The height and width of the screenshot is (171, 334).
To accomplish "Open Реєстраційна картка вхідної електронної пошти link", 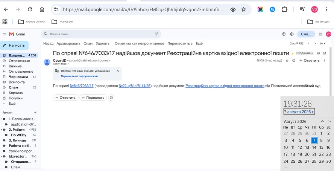I will click(225, 86).
